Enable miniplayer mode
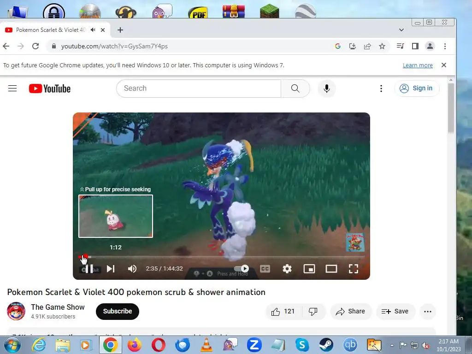 309,269
